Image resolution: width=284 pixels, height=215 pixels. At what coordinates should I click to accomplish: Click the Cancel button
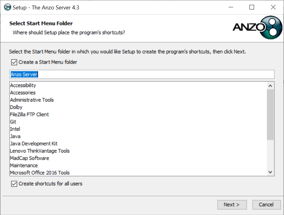266,205
